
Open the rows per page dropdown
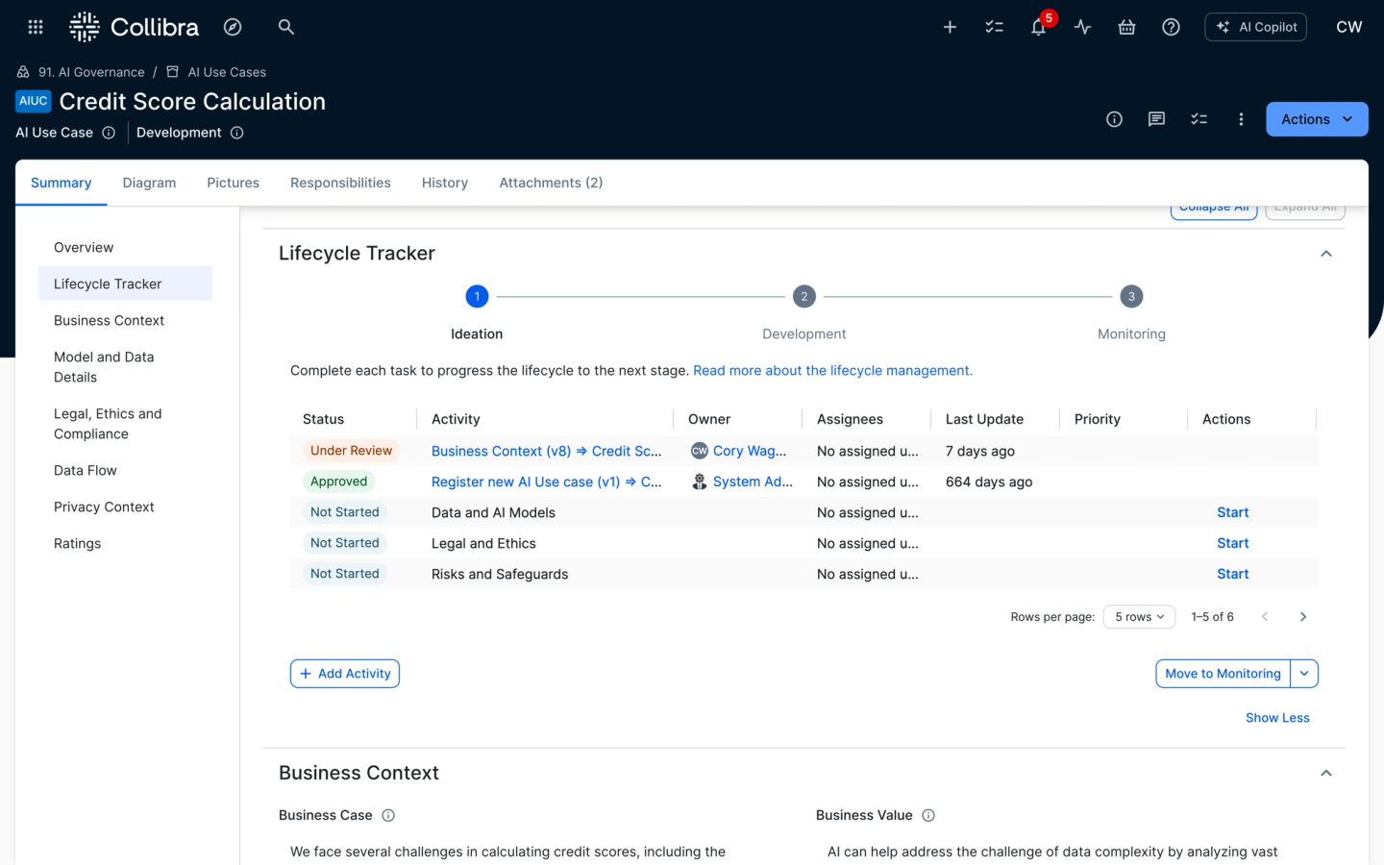click(x=1139, y=617)
